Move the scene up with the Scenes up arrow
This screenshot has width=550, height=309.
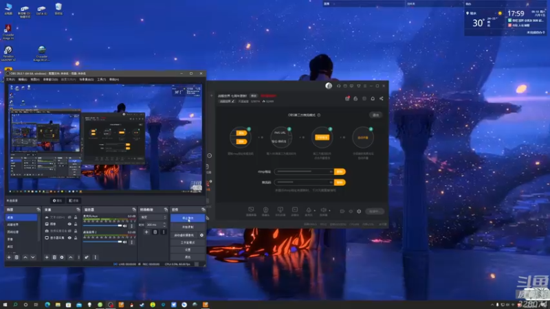pyautogui.click(x=25, y=257)
